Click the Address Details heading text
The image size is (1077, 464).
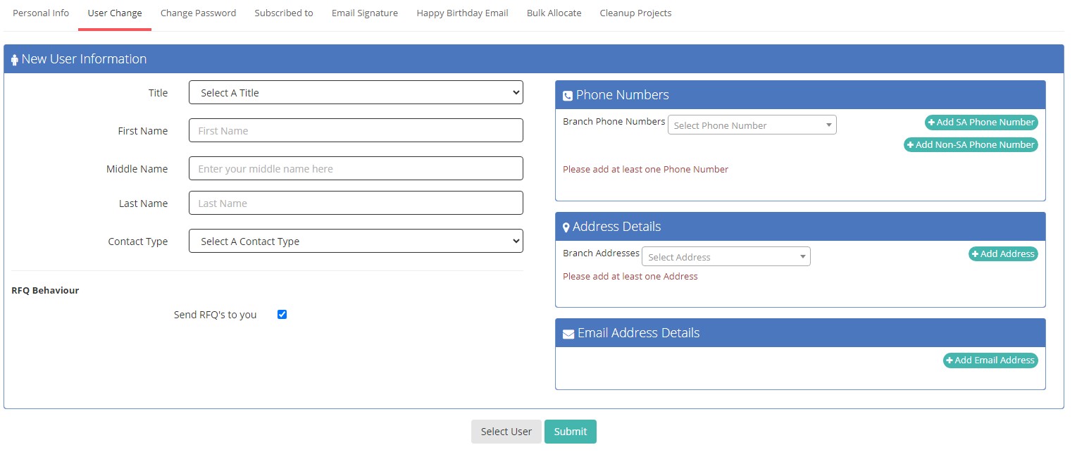(616, 227)
